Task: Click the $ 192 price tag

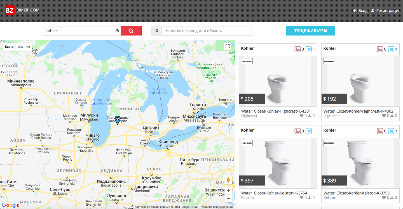Action: tap(334, 99)
